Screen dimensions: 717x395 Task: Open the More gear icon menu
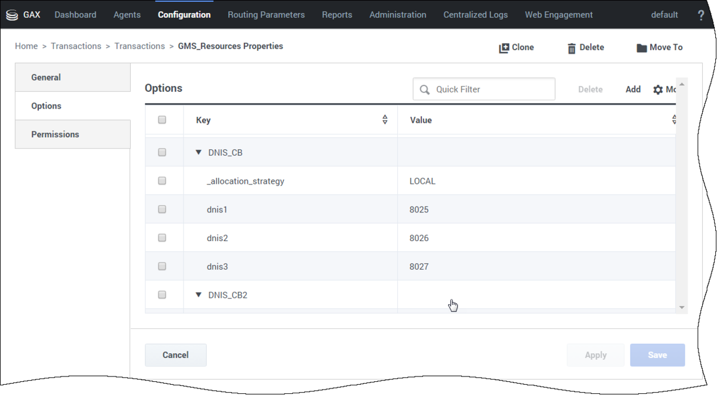[x=658, y=90]
